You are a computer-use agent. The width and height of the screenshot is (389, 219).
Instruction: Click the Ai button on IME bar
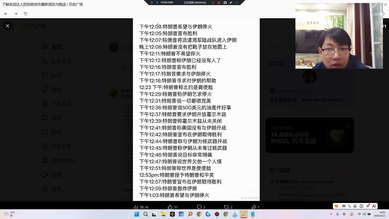tap(374, 206)
